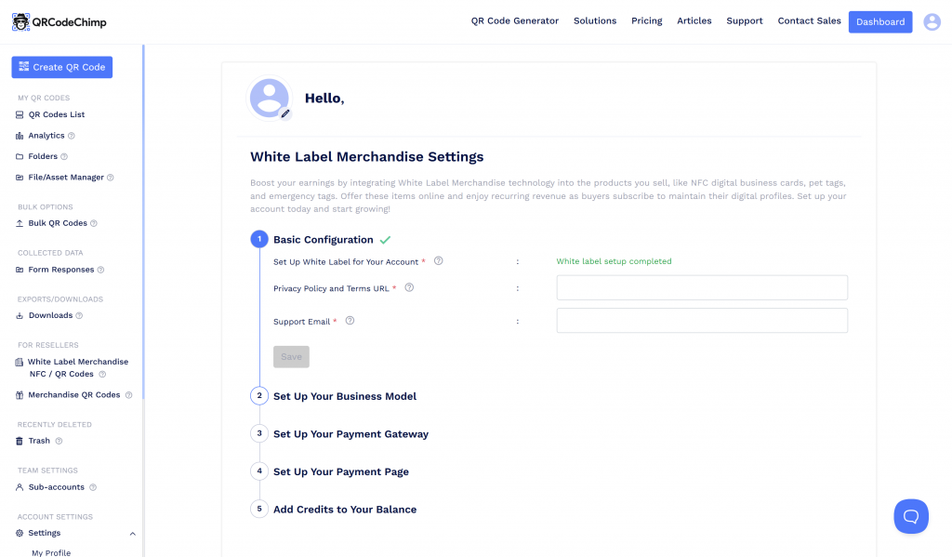Click the Privacy Policy and Terms URL field

tap(702, 288)
